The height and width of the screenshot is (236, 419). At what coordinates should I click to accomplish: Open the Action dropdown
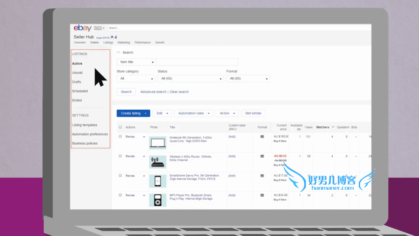pyautogui.click(x=227, y=114)
